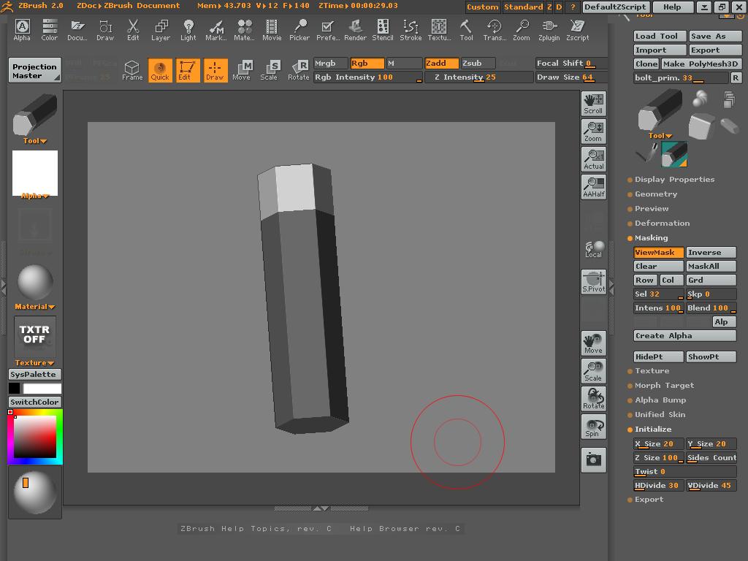Open the Material palette icon
The height and width of the screenshot is (561, 748).
pos(244,30)
